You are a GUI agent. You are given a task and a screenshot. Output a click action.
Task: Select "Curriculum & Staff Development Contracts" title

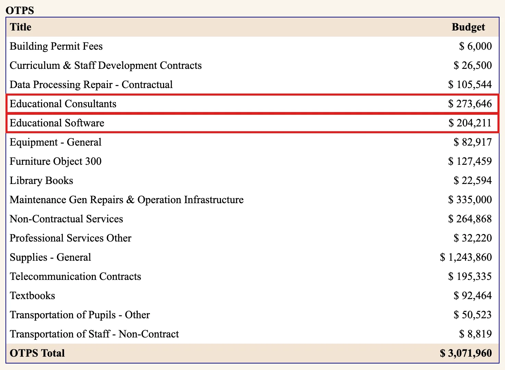point(106,65)
